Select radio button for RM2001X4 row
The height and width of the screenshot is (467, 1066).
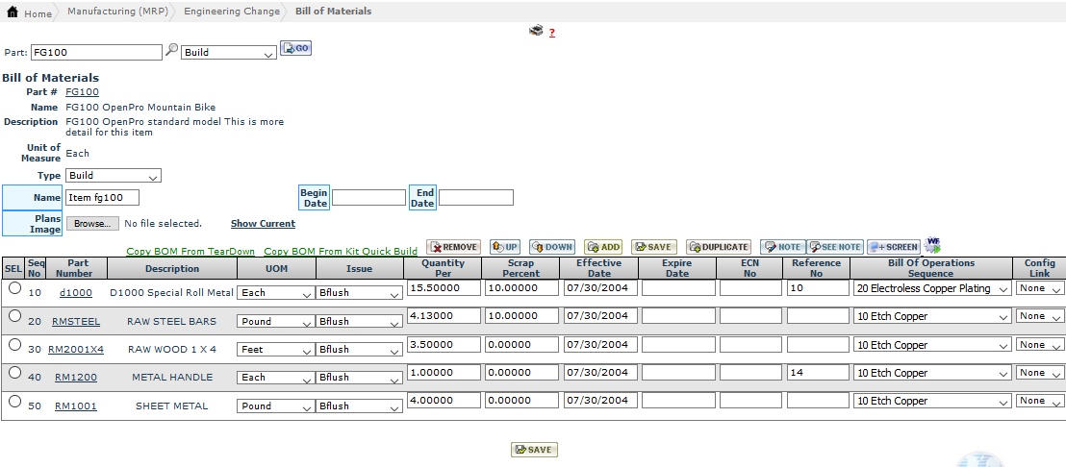(x=14, y=344)
